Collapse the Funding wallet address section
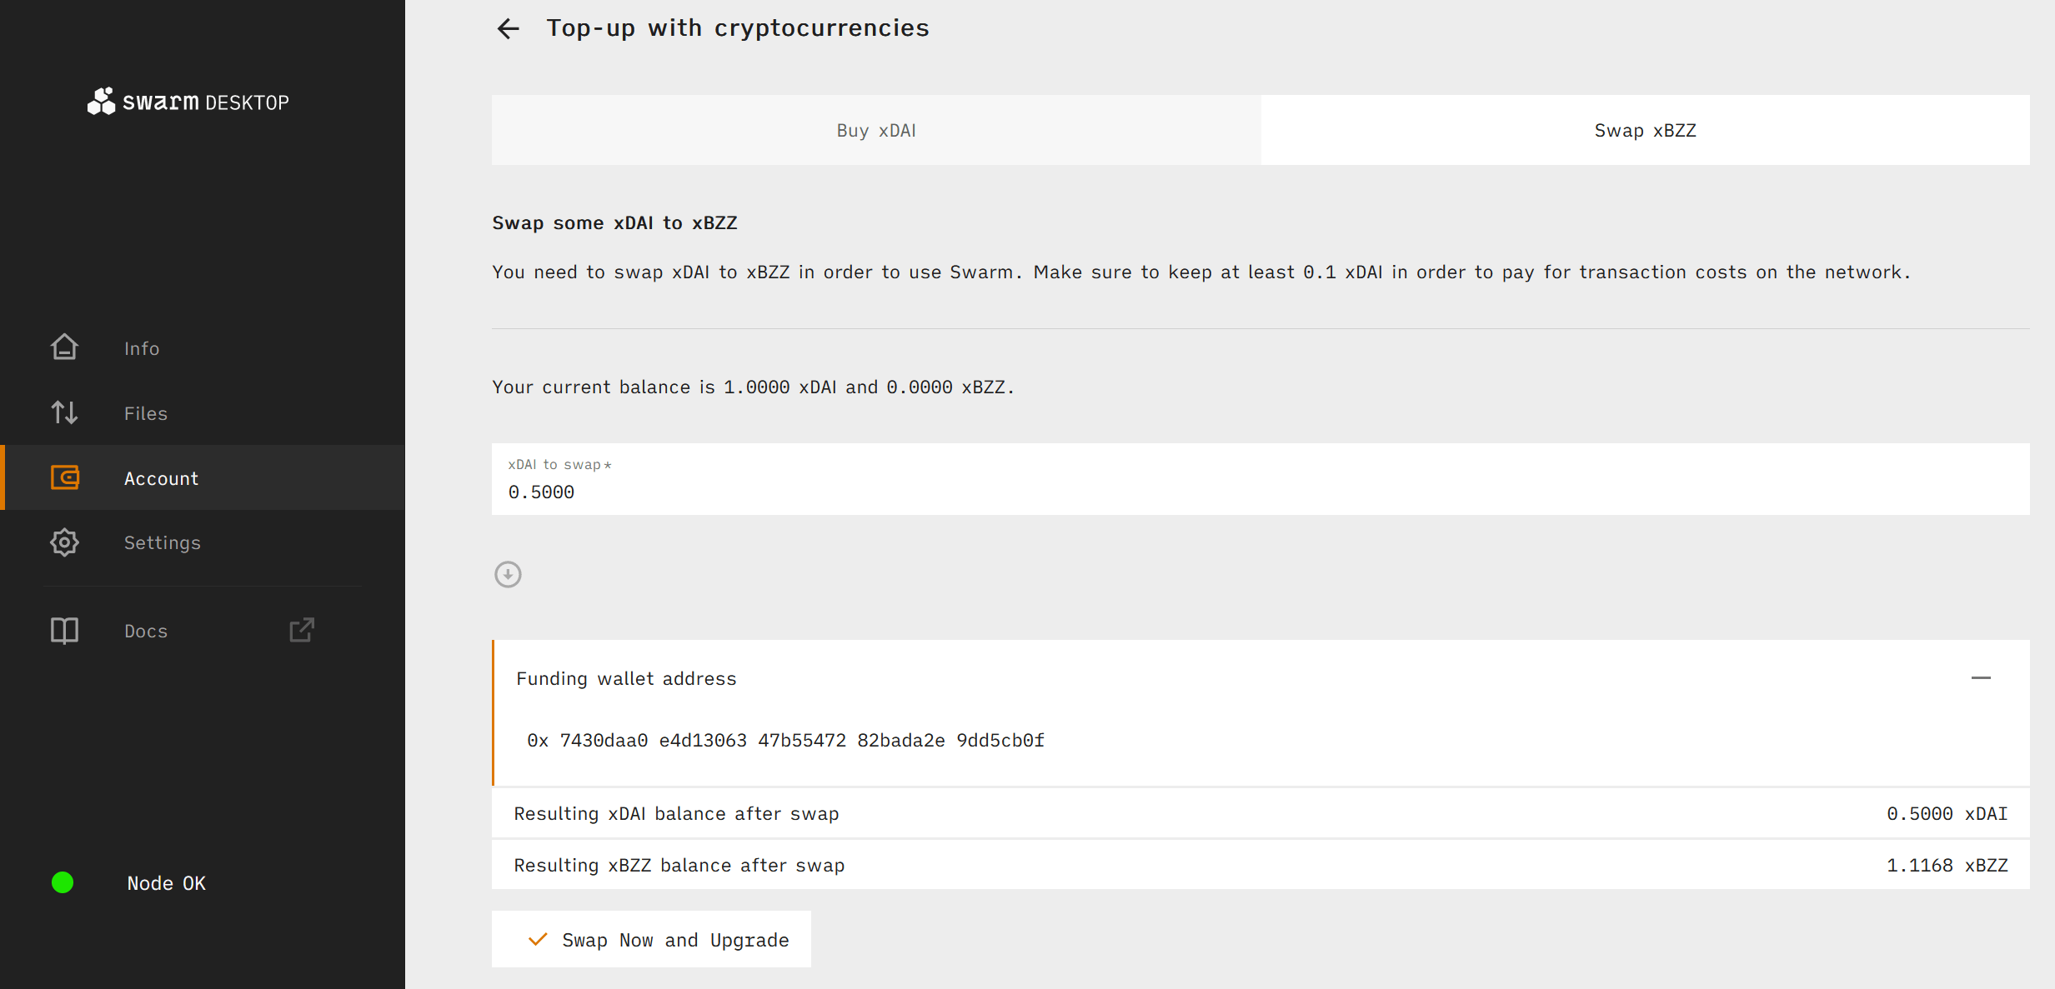Screen dimensions: 2055x989 [x=1981, y=678]
